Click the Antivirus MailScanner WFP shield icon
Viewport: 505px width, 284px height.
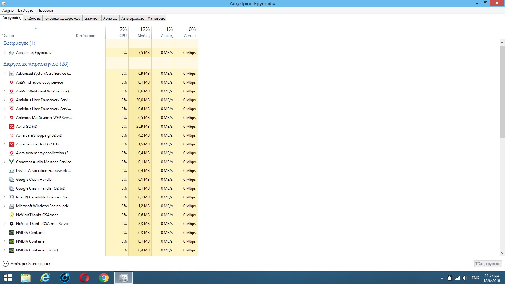(x=12, y=118)
